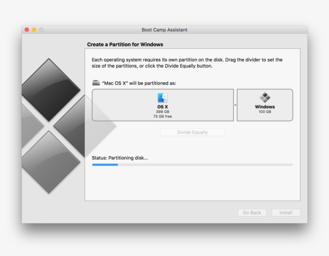The image size is (329, 256).
Task: Click the Boot Camp Assistant title bar
Action: click(164, 30)
